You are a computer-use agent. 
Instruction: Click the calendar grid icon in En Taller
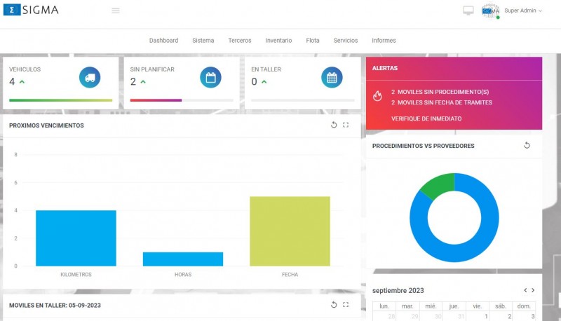332,78
